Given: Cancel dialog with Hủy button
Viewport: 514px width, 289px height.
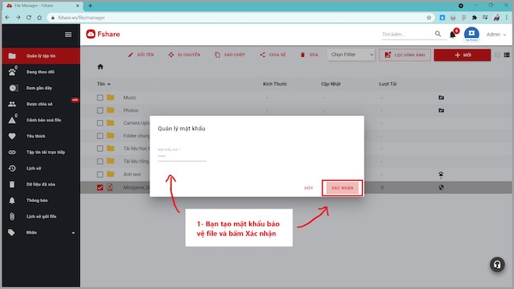Looking at the screenshot, I should (308, 188).
